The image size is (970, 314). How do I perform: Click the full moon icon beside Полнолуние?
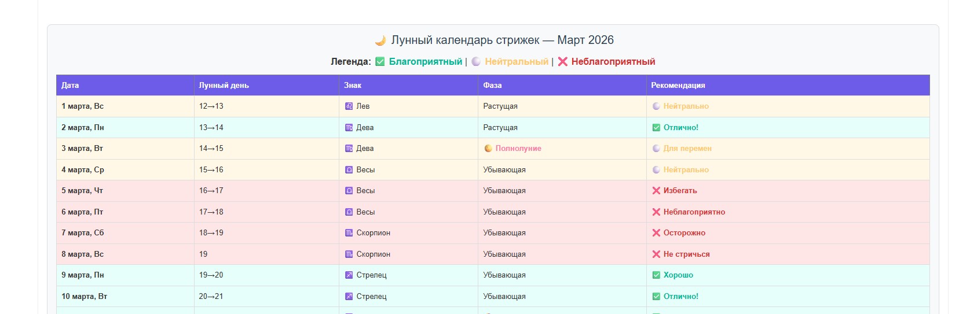(488, 149)
